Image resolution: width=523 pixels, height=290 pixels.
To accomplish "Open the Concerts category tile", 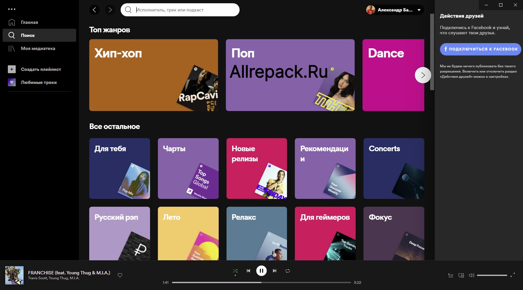I will pyautogui.click(x=394, y=169).
